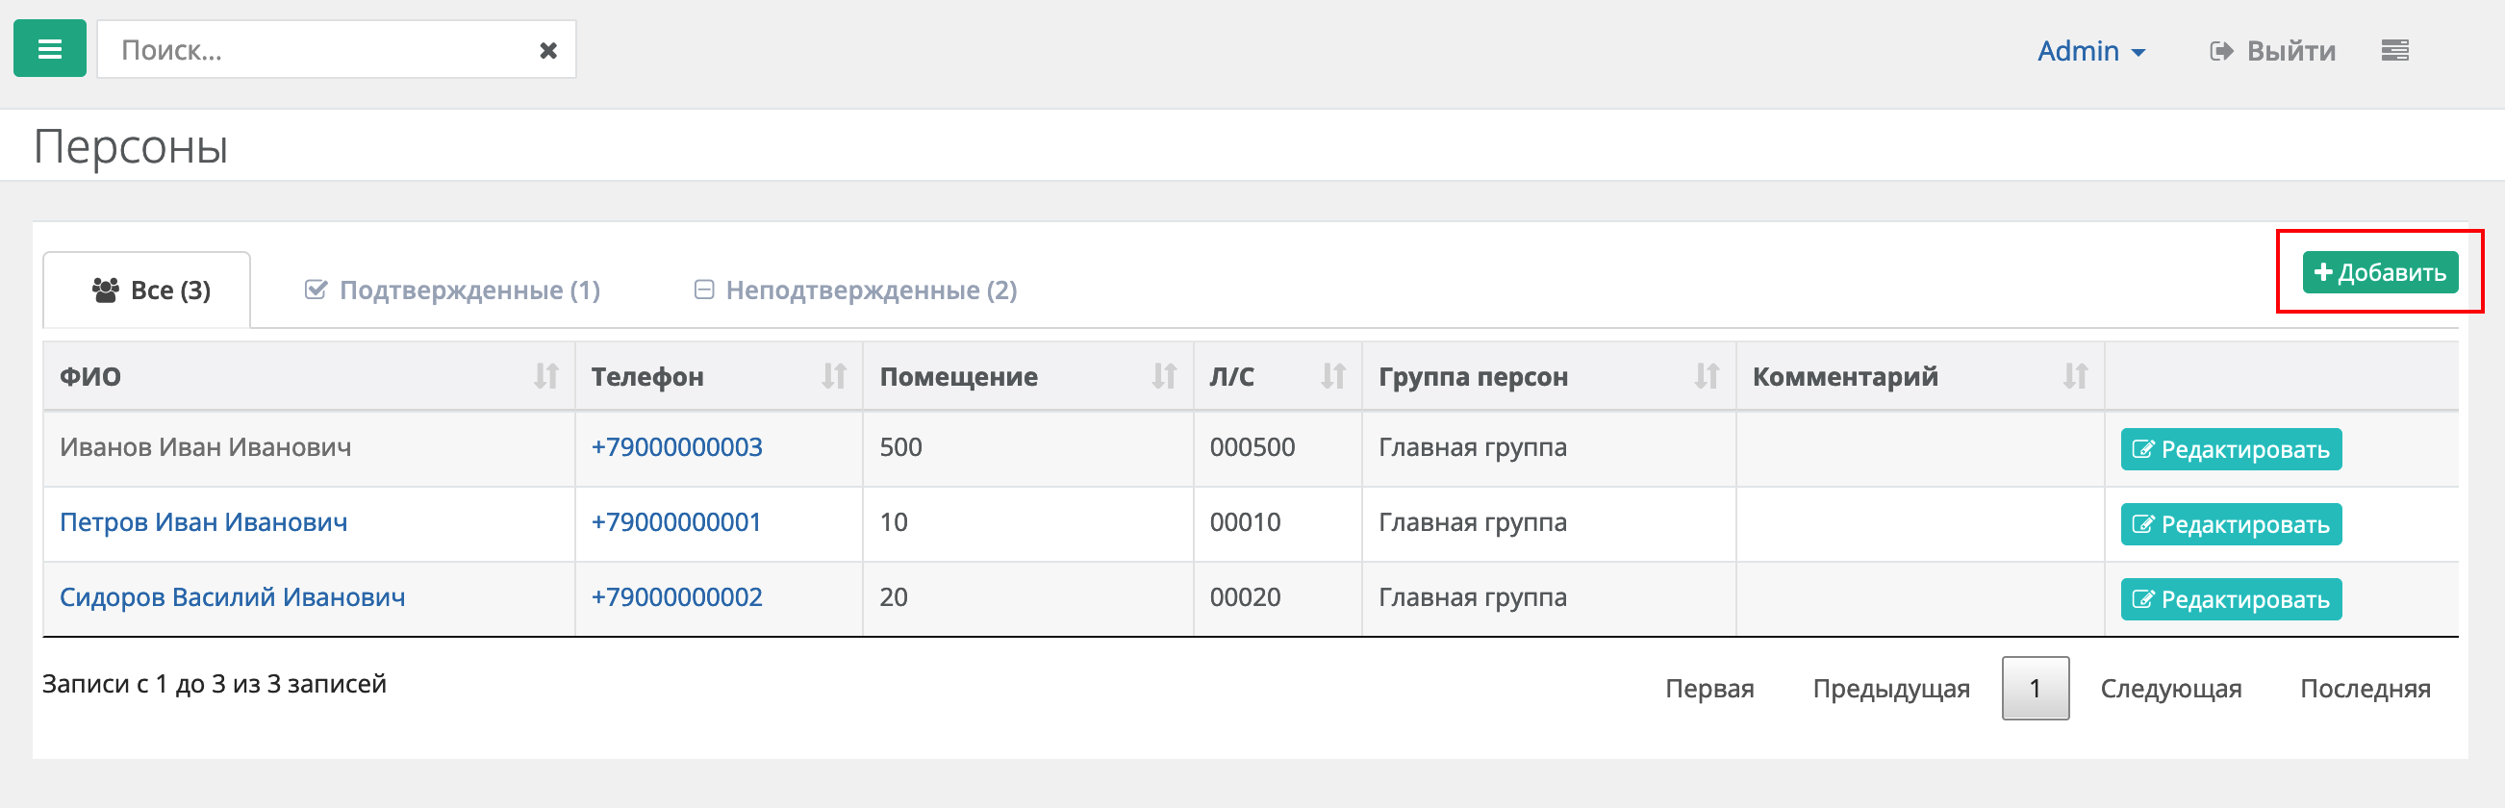Sort table by ФИО column
2505x808 pixels.
click(309, 376)
